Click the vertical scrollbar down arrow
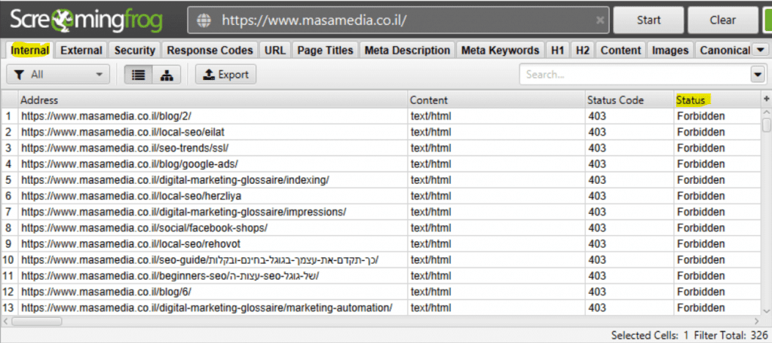Viewport: 772px width, 343px height. 766,311
